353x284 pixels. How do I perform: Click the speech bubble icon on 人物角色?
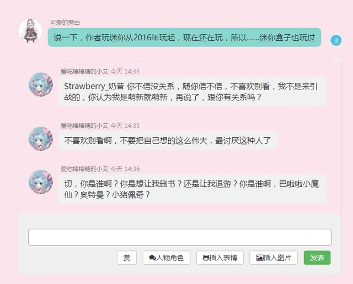[x=152, y=258]
